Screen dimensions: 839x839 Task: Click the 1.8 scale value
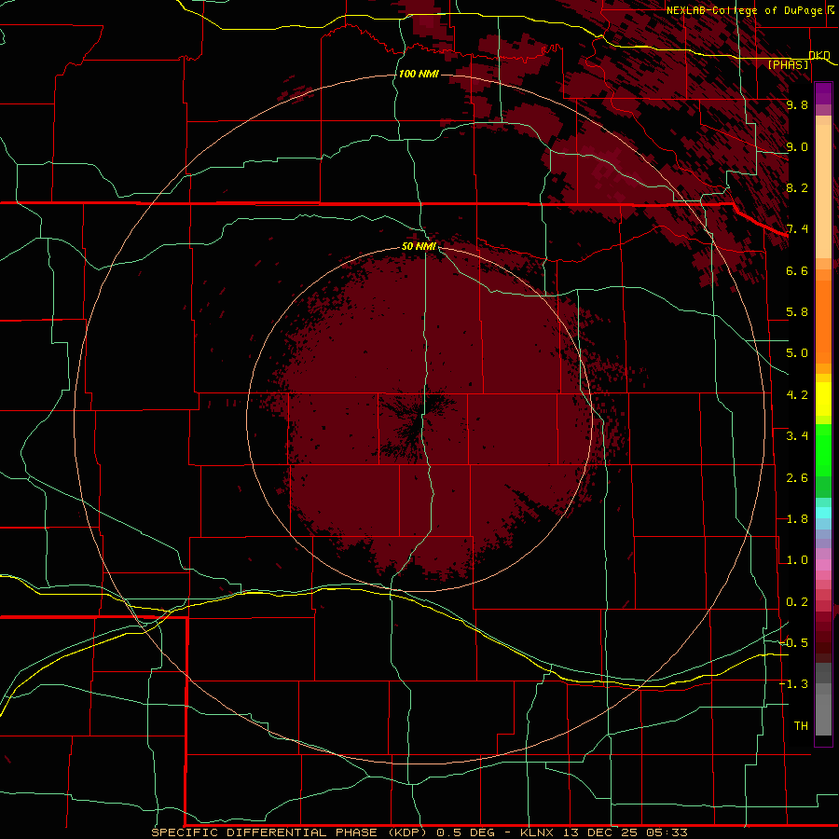(x=797, y=519)
